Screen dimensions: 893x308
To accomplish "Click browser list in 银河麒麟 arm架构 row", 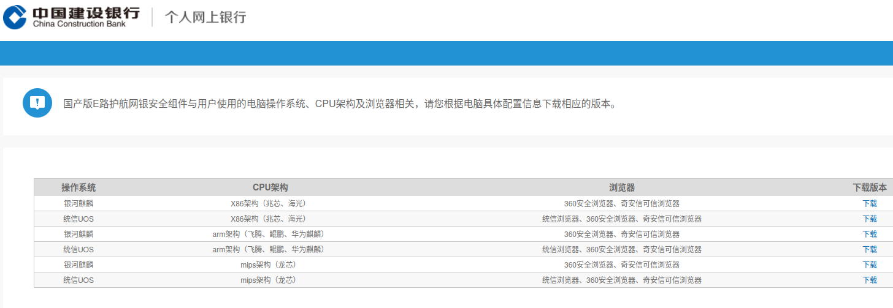I will 622,235.
